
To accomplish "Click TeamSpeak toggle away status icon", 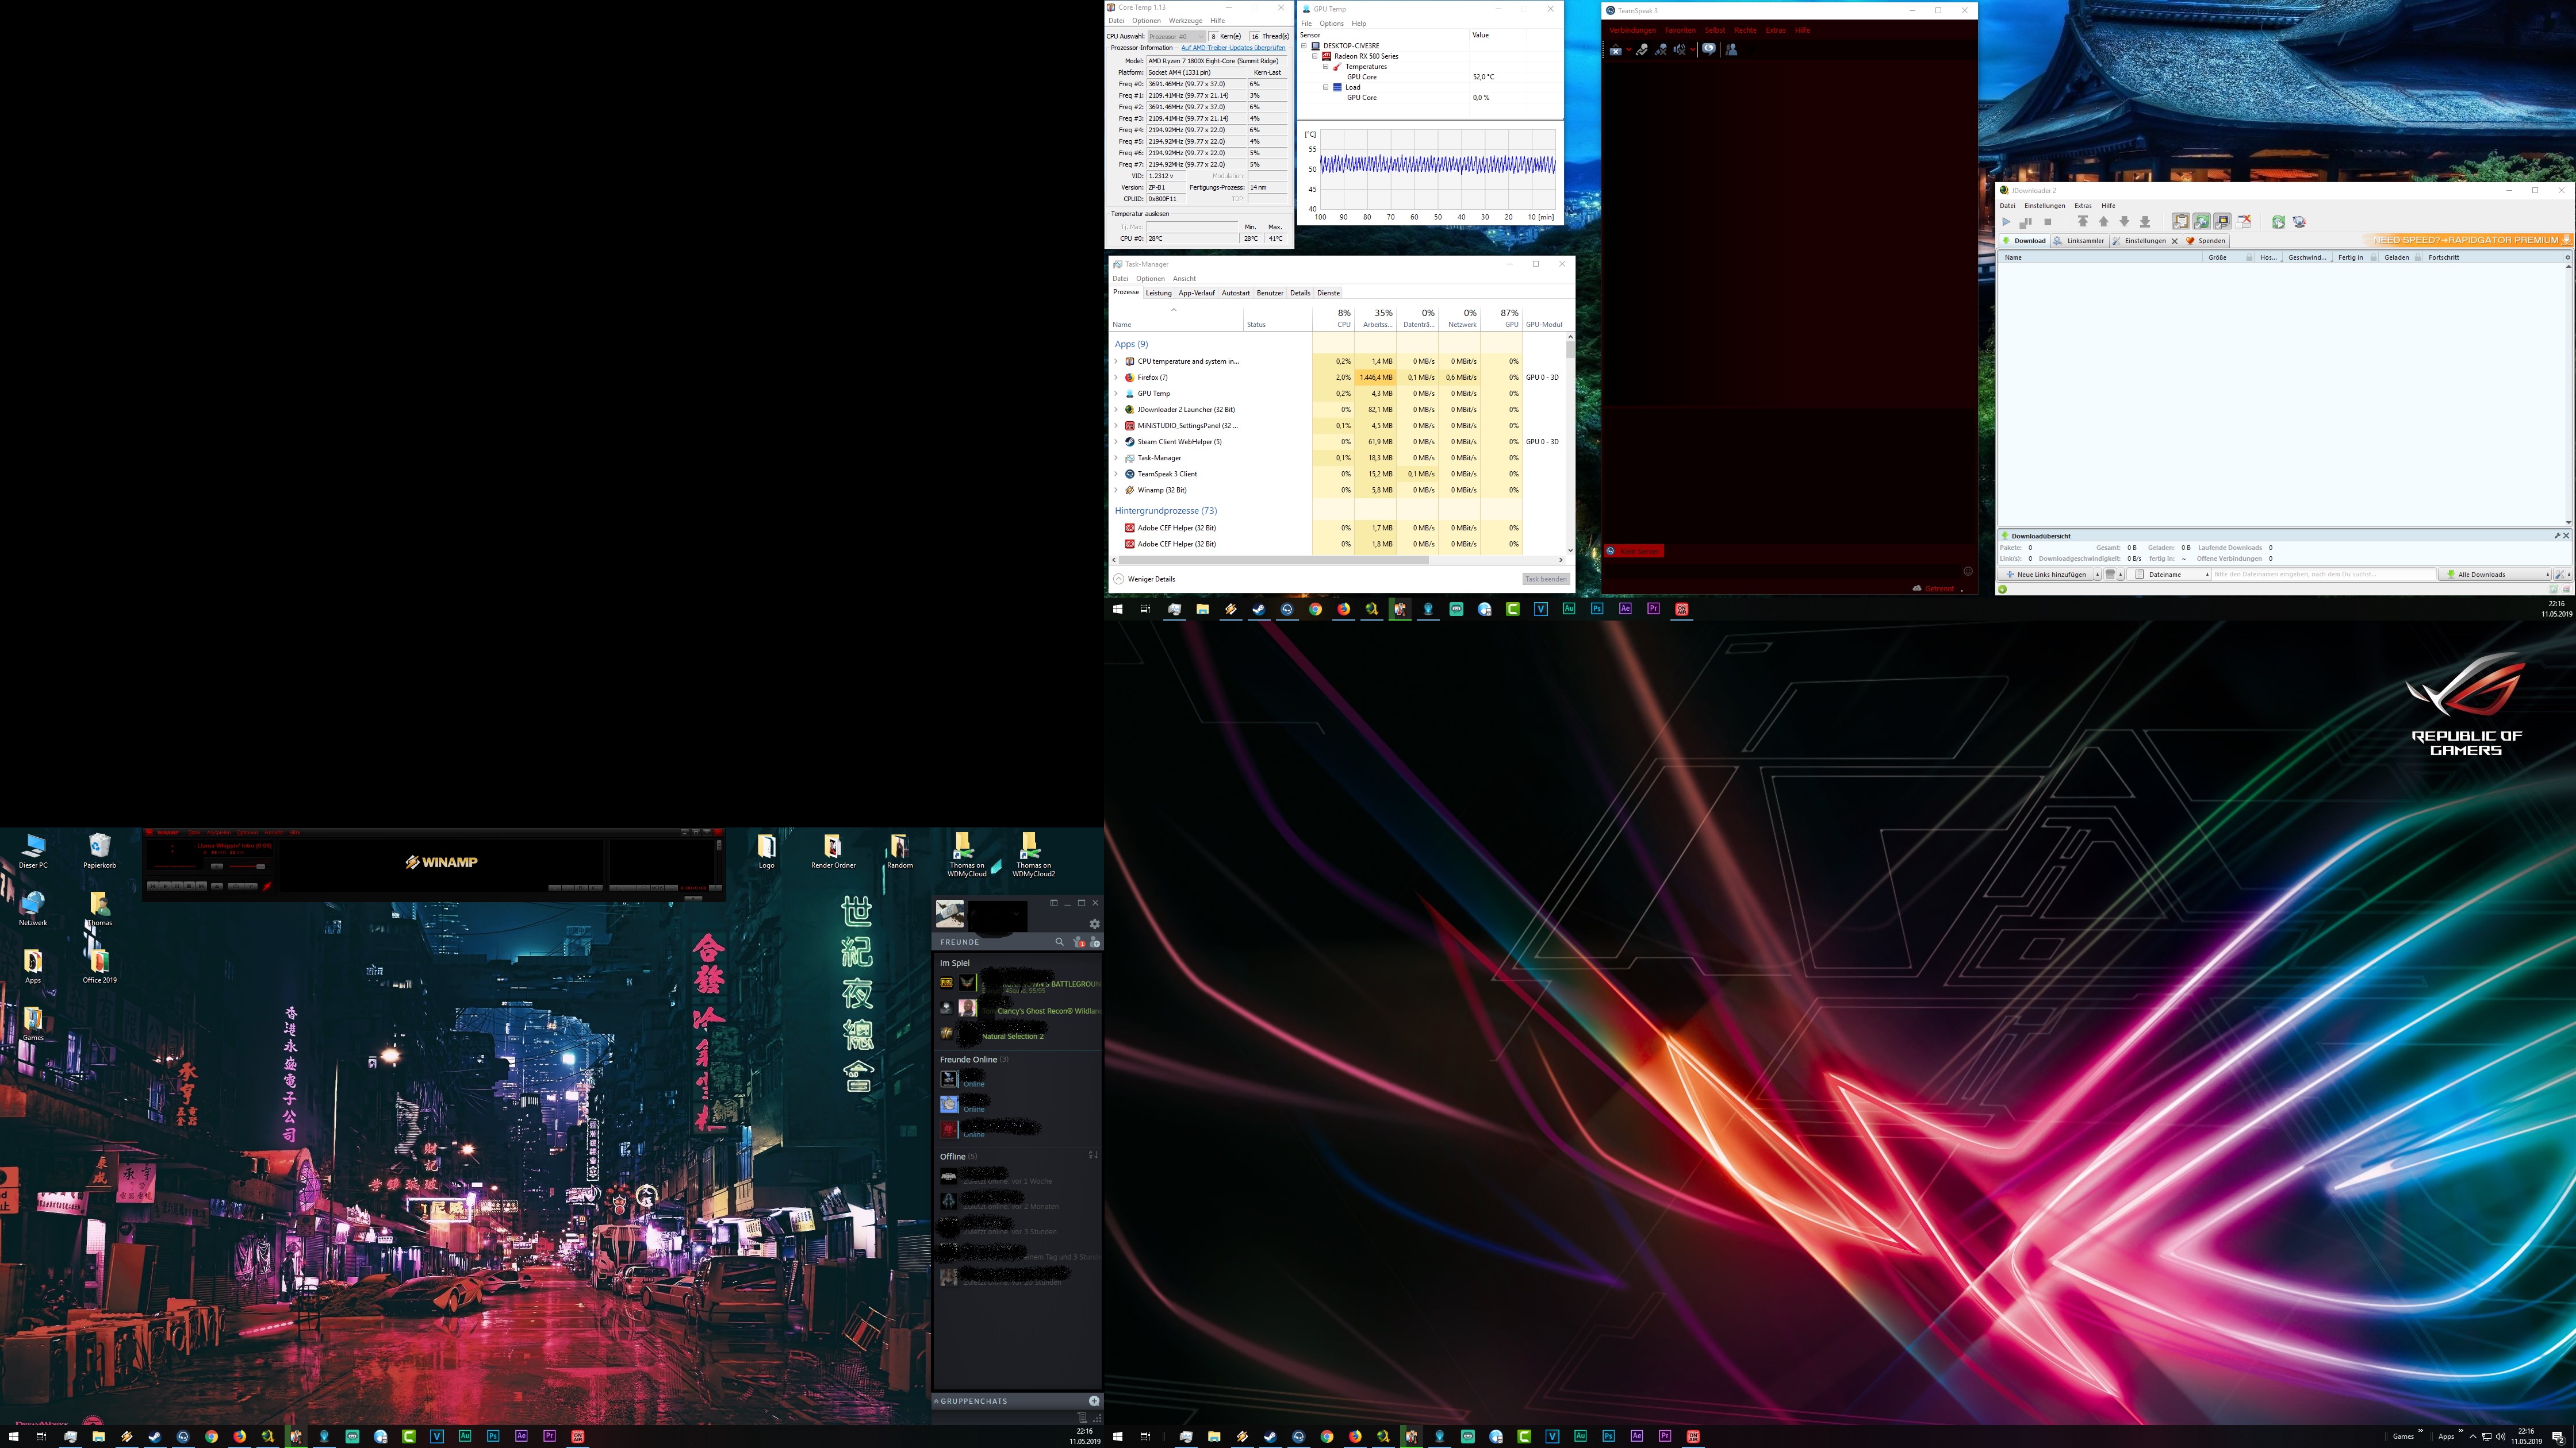I will (1708, 50).
